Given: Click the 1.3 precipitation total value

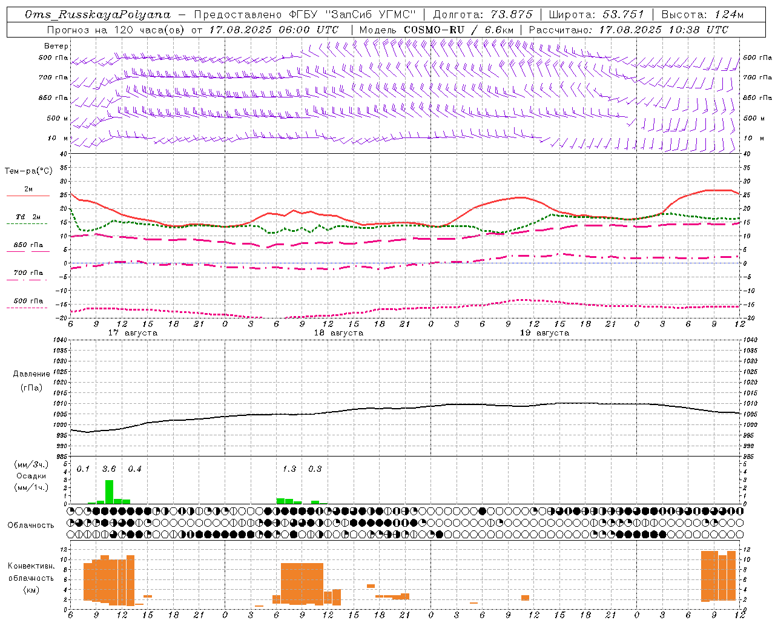Looking at the screenshot, I should [289, 469].
